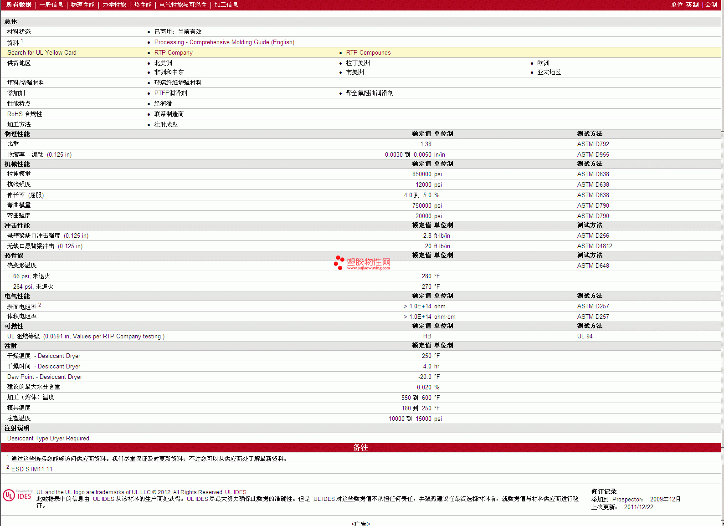The height and width of the screenshot is (526, 724).
Task: Select PTFE润滑剂 additive text
Action: (170, 93)
